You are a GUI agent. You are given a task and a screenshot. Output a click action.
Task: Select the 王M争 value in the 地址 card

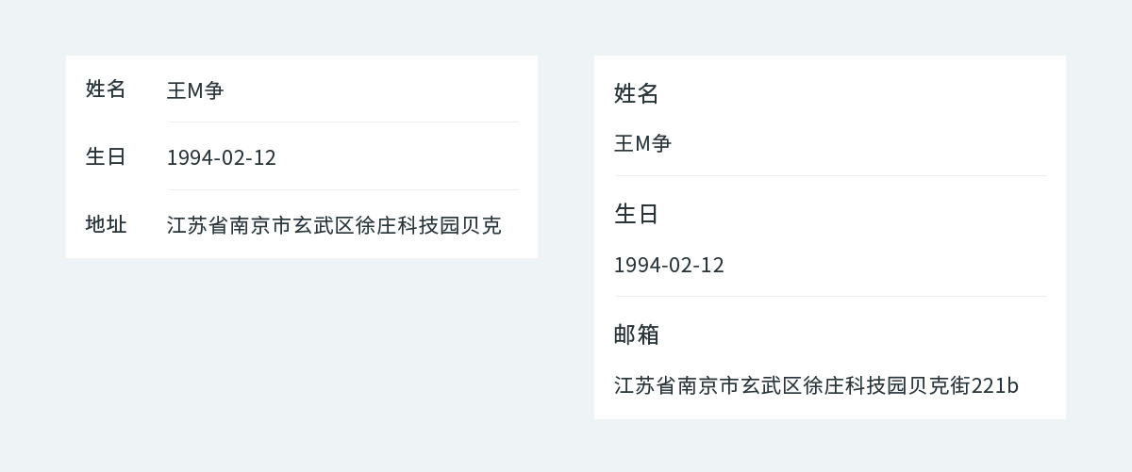pyautogui.click(x=195, y=90)
